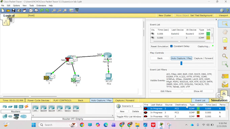
Task: Open the Custom Devices Dialog icon
Action: (x=77, y=10)
